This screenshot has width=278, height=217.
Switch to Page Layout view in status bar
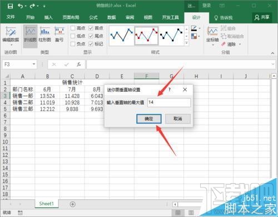(191, 213)
